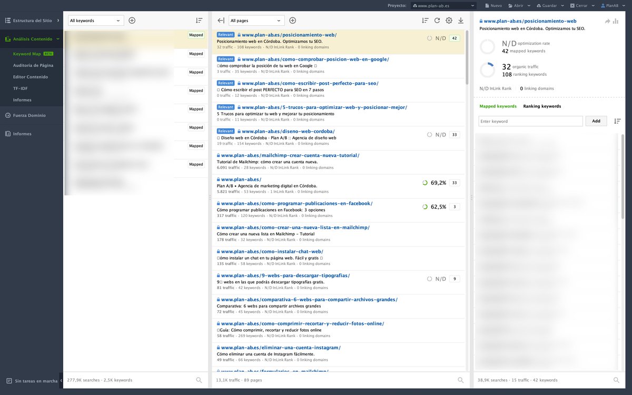Open pages panel settings gear
The image size is (632, 395).
coord(449,21)
